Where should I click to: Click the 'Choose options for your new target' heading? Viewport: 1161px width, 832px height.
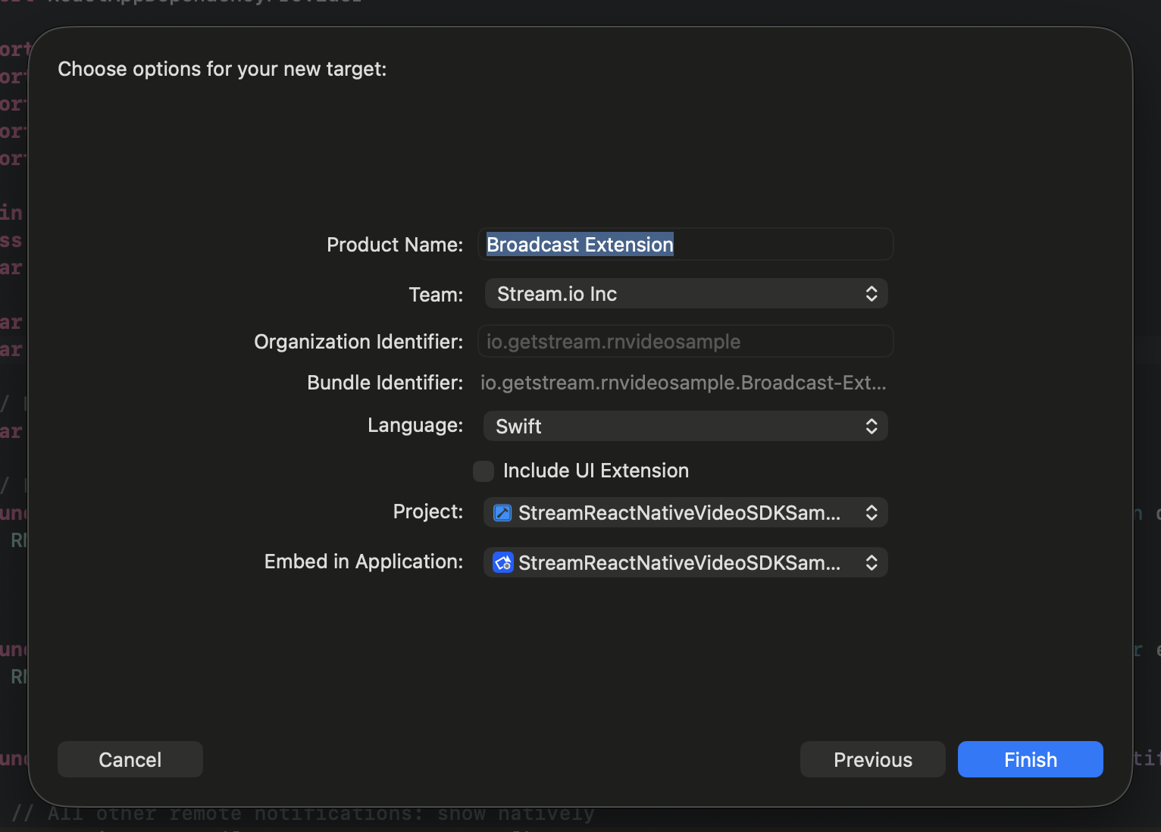[222, 69]
